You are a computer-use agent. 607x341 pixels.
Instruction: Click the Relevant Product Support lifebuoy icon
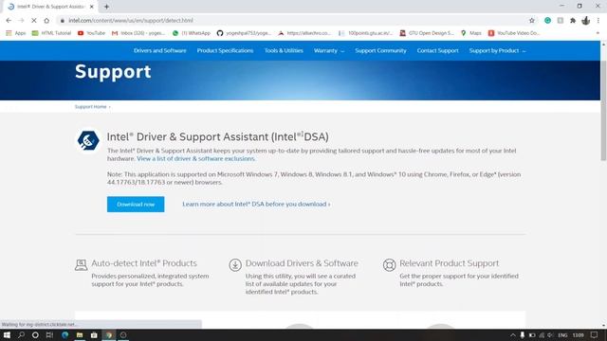pyautogui.click(x=389, y=265)
